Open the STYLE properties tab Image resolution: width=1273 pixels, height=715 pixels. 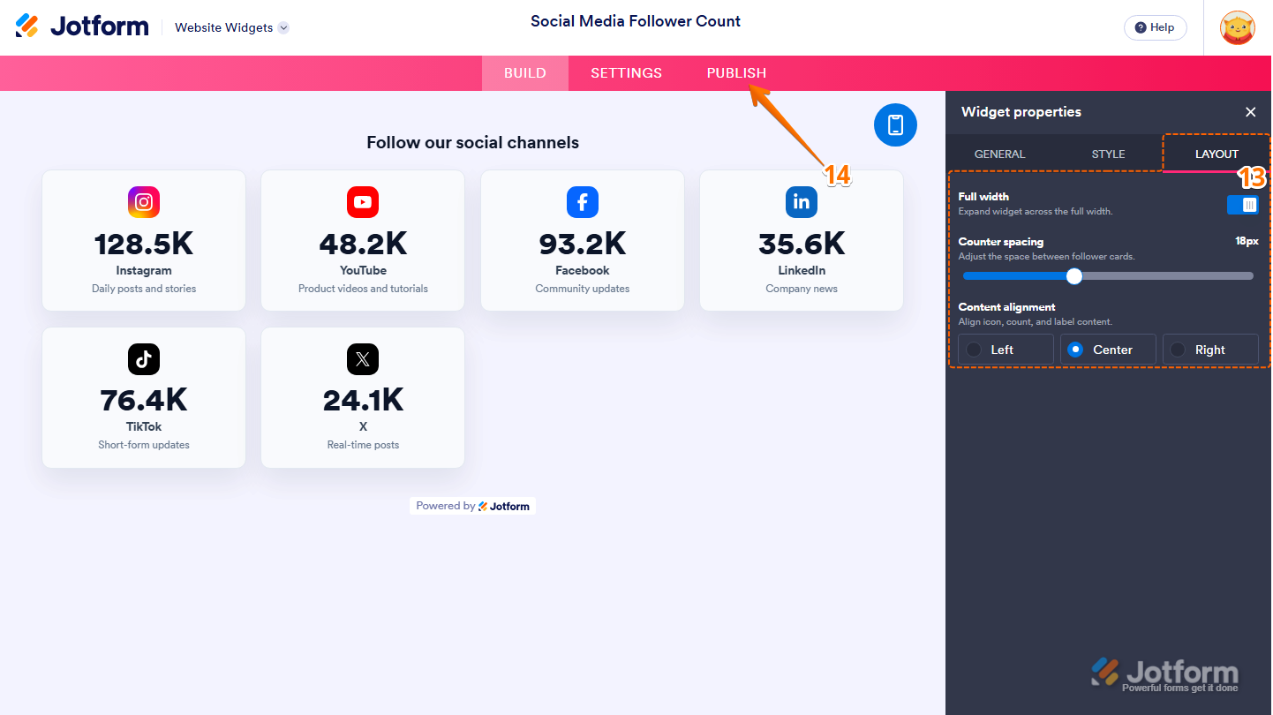(x=1108, y=154)
